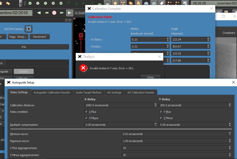The width and height of the screenshot is (237, 159).
Task: Toggle the constellation lines icon
Action: 169,3
